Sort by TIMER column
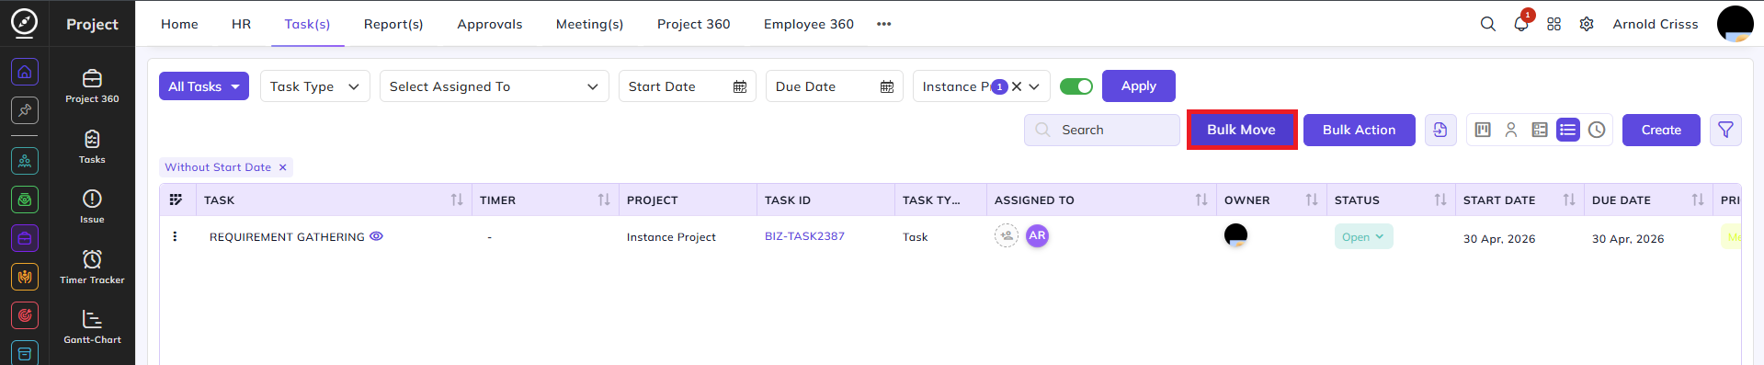 point(604,200)
